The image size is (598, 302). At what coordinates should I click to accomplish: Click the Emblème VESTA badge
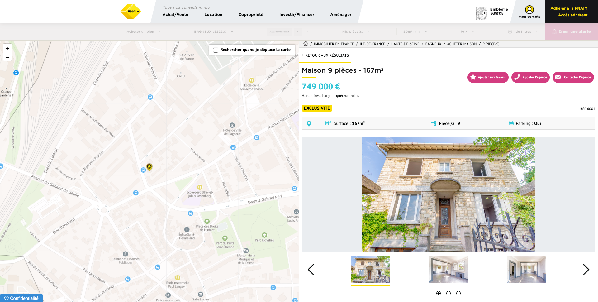(x=492, y=13)
